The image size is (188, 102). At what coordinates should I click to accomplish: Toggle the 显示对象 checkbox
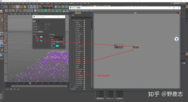pyautogui.click(x=38, y=29)
